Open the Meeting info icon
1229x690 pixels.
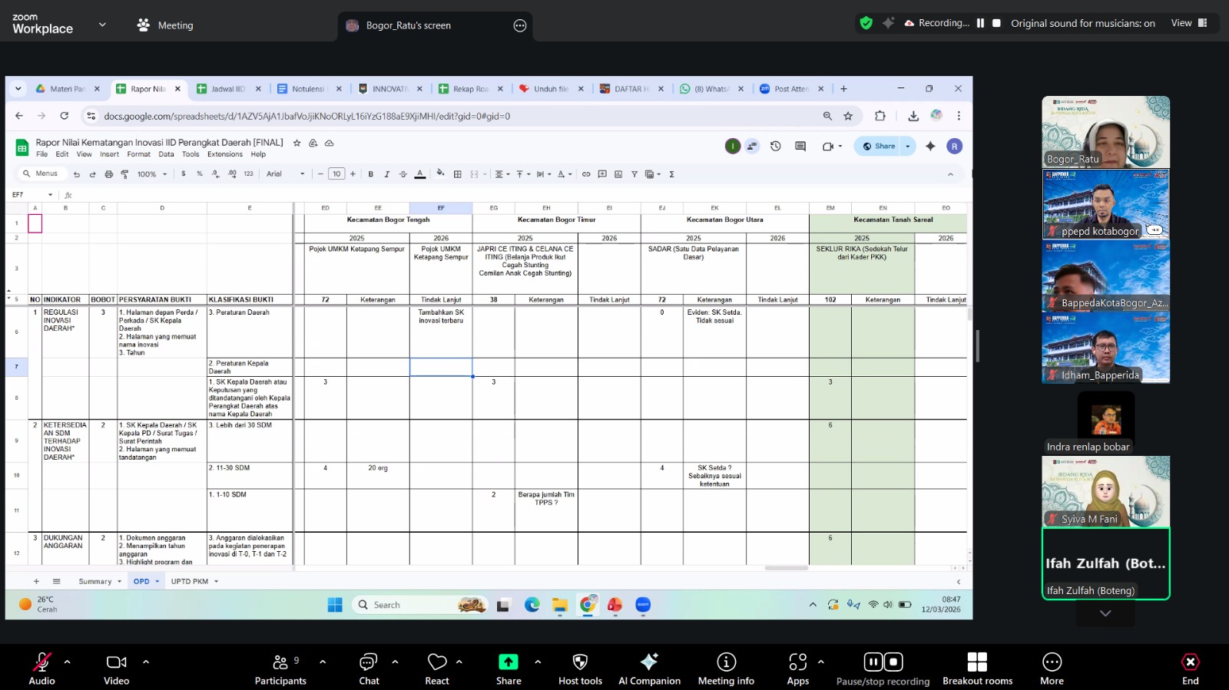(x=726, y=662)
